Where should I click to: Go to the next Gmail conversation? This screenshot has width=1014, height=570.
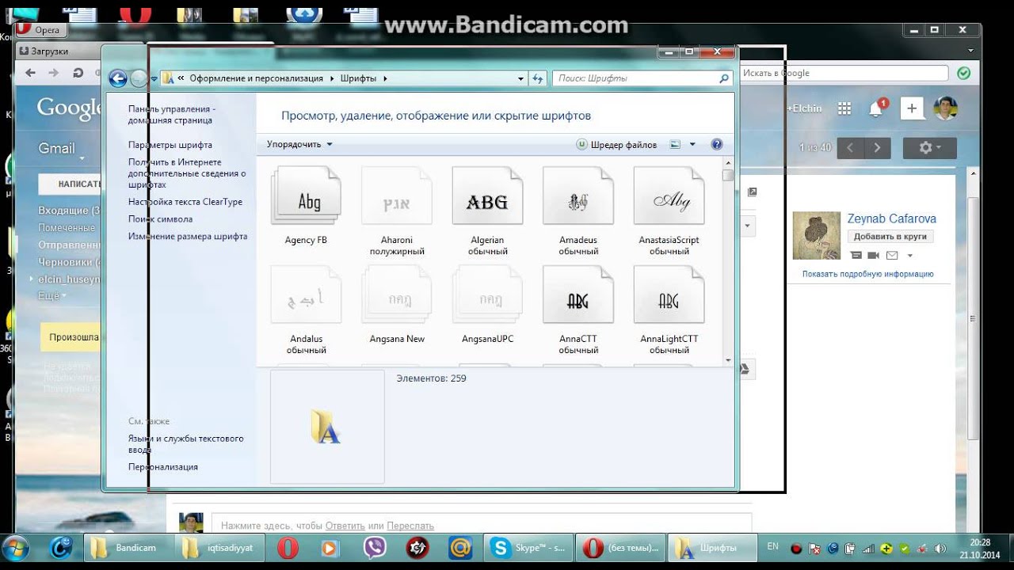tap(877, 148)
